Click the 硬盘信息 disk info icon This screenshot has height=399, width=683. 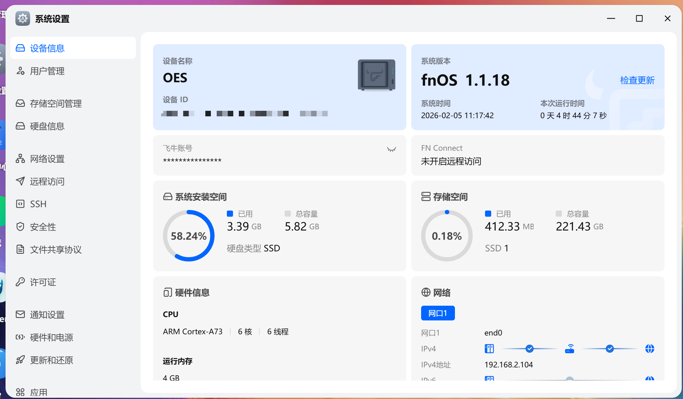pyautogui.click(x=20, y=126)
